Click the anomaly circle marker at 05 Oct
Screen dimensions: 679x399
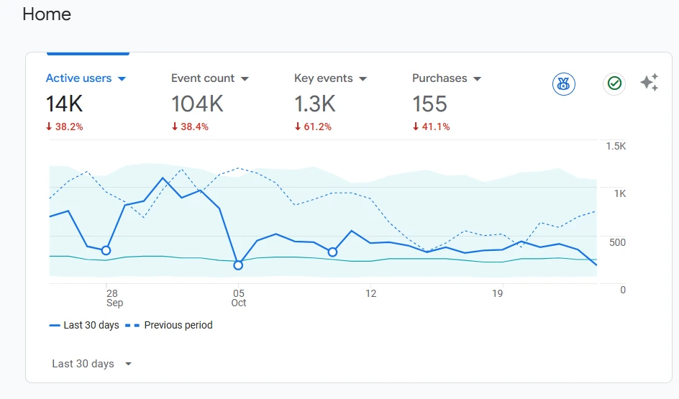[x=238, y=265]
